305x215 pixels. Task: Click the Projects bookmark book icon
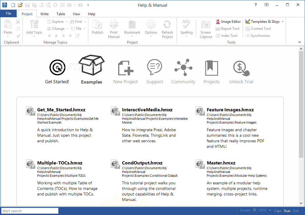[212, 68]
